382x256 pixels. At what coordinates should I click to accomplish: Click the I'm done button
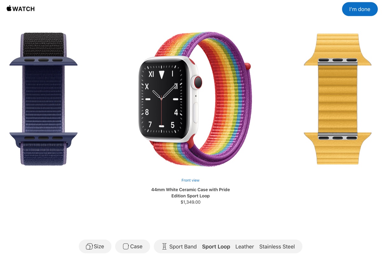pyautogui.click(x=360, y=9)
